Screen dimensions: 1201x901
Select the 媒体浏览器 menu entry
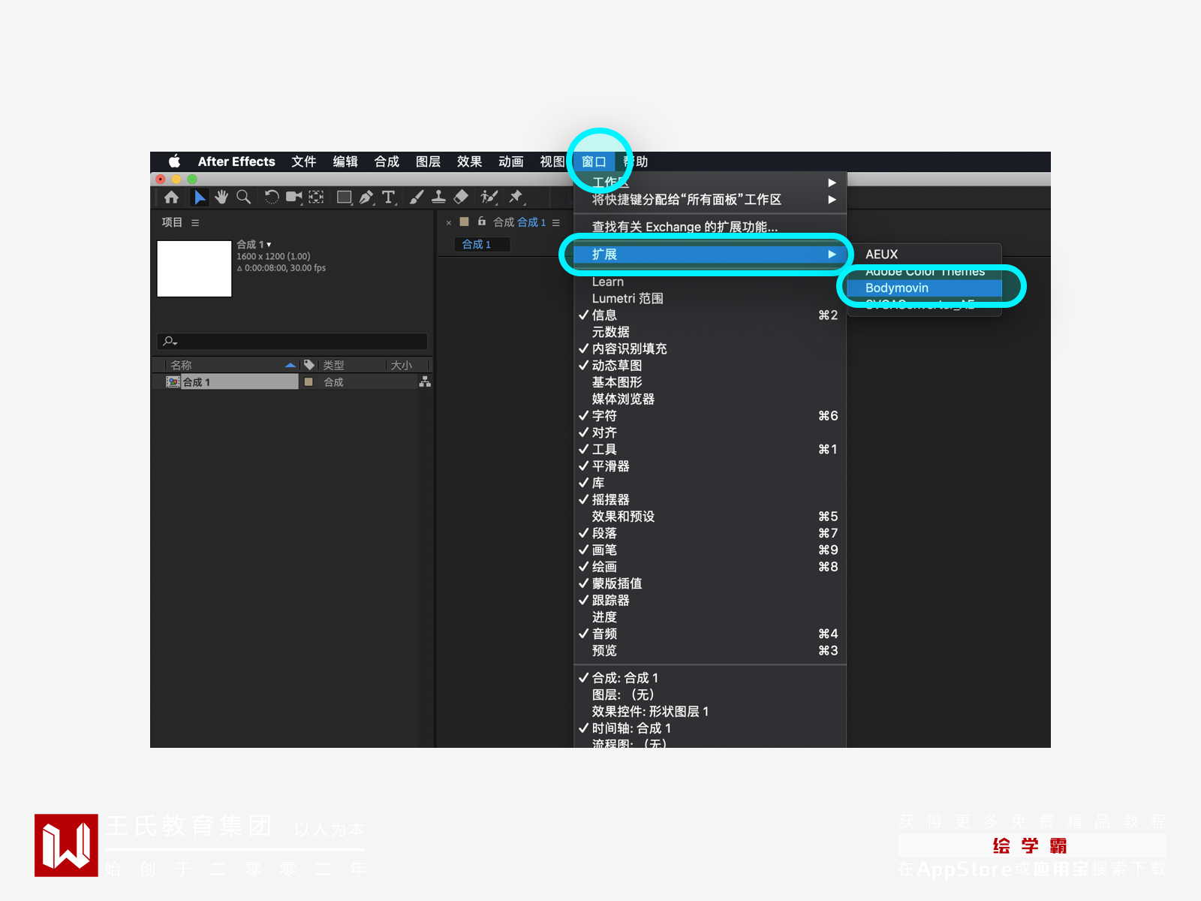pyautogui.click(x=710, y=399)
